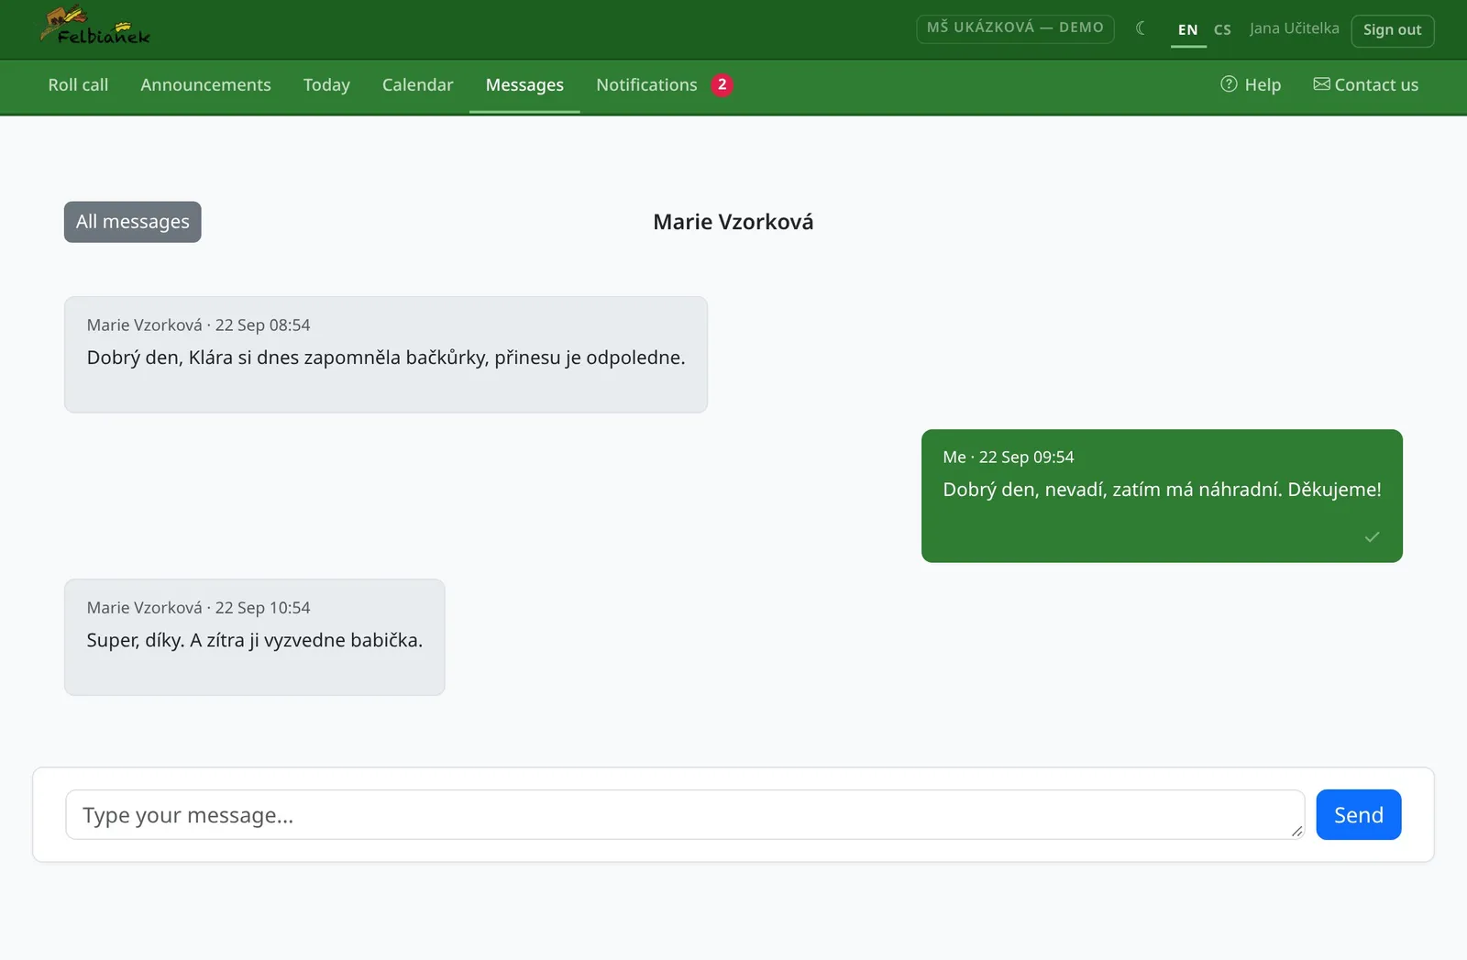
Task: Switch language to CS
Action: pyautogui.click(x=1222, y=29)
